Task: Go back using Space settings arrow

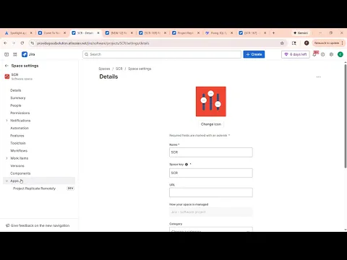Action: click(7, 66)
